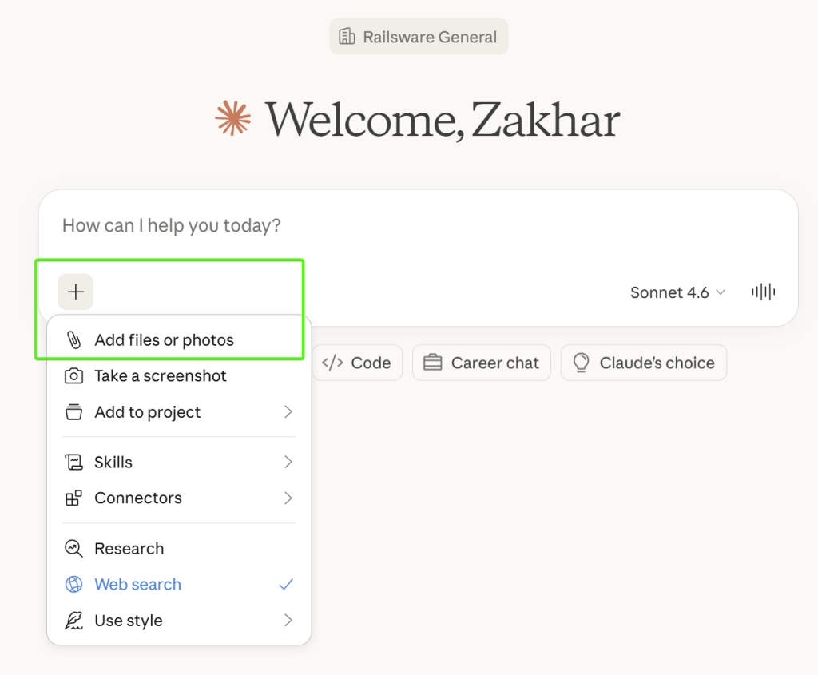Open the Sonnet 4.6 model dropdown
The image size is (818, 675).
click(677, 292)
